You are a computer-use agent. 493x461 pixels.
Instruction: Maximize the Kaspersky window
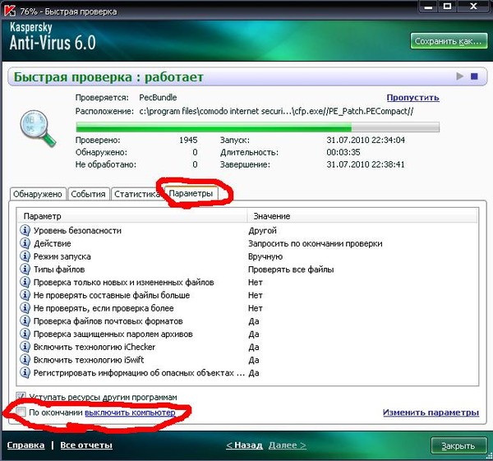[x=448, y=7]
